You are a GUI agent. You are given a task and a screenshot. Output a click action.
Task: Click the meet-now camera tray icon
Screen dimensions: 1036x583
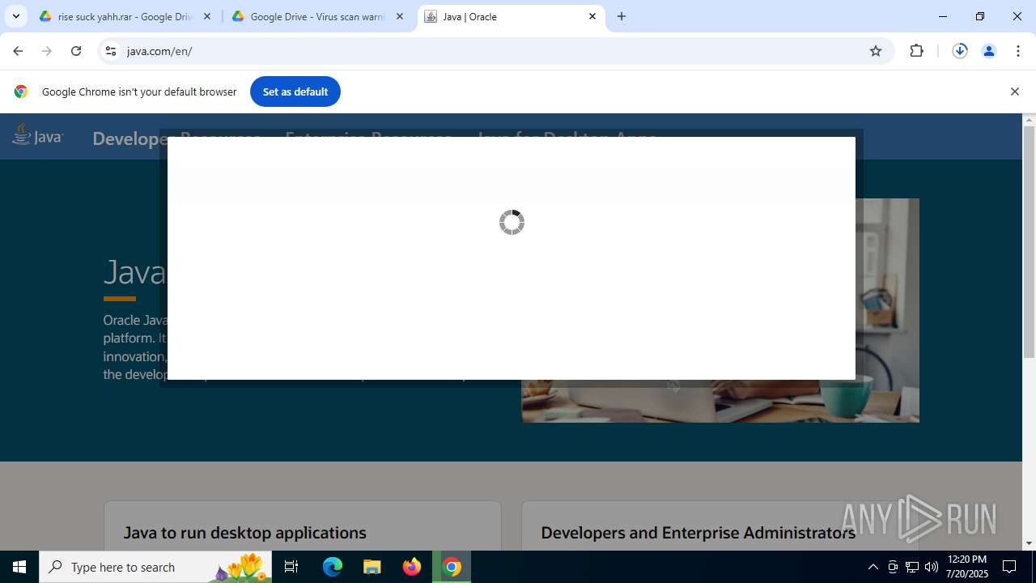pyautogui.click(x=893, y=567)
